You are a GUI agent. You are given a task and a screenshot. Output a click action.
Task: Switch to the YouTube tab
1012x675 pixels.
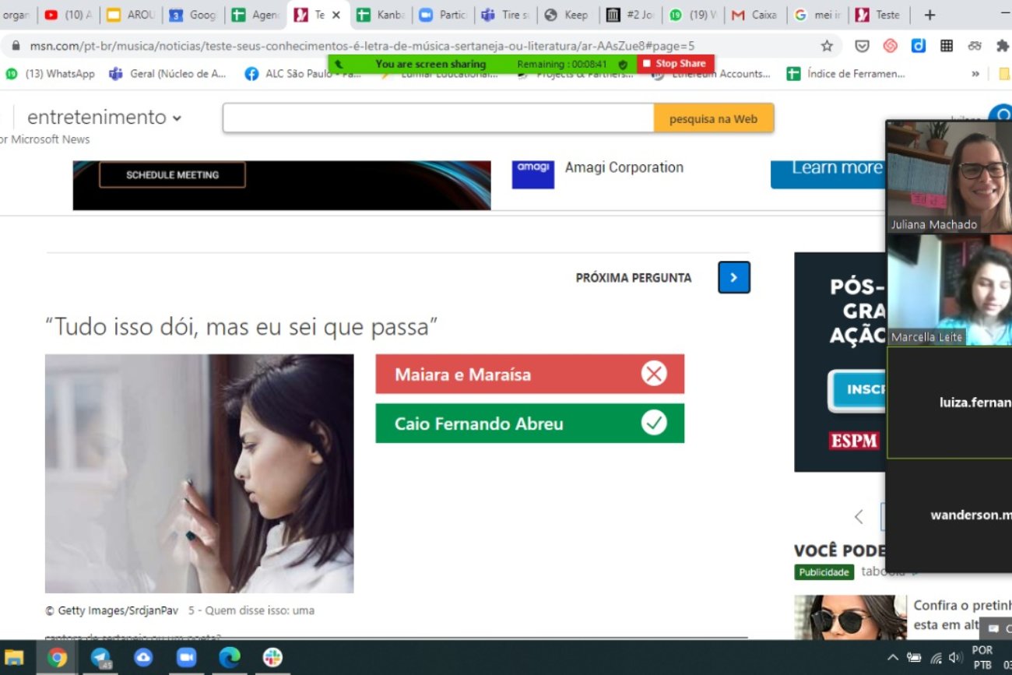click(x=69, y=15)
